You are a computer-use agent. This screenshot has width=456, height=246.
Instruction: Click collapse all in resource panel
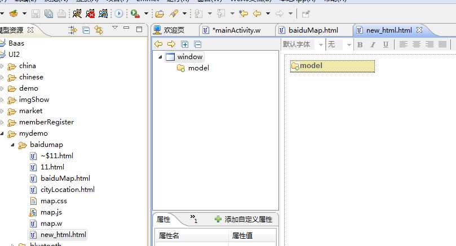(x=86, y=30)
